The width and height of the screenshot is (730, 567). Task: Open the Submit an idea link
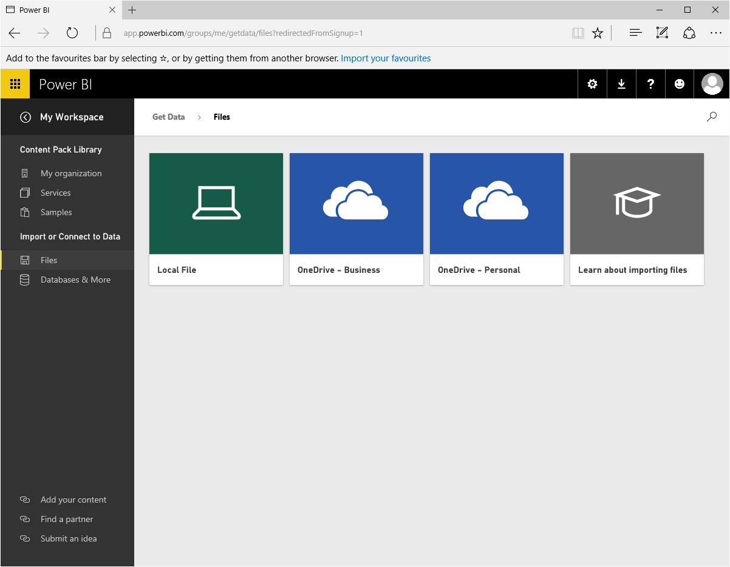(x=68, y=538)
